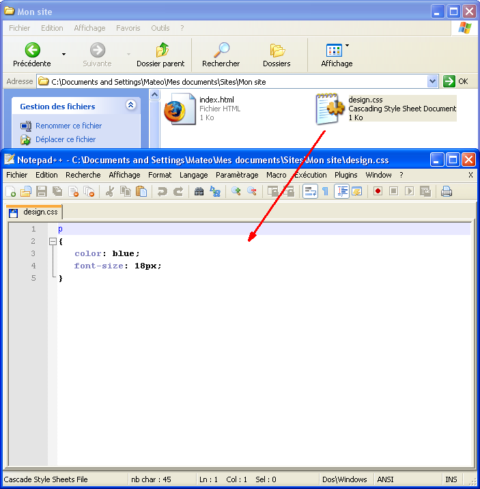Open the Précédente history dropdown arrow
The width and height of the screenshot is (480, 489).
click(64, 54)
